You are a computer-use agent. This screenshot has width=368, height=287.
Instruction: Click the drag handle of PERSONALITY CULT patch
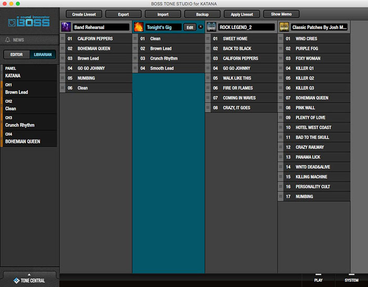(281, 186)
